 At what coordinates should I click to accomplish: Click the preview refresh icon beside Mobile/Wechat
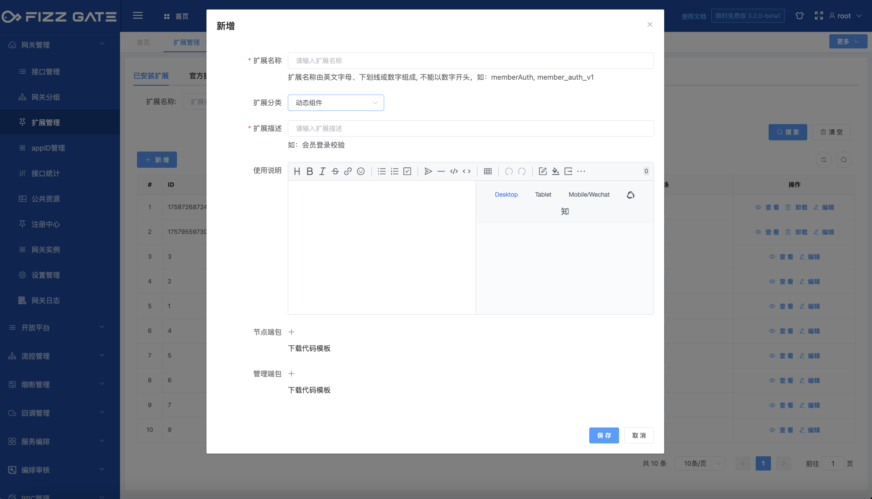pyautogui.click(x=630, y=195)
